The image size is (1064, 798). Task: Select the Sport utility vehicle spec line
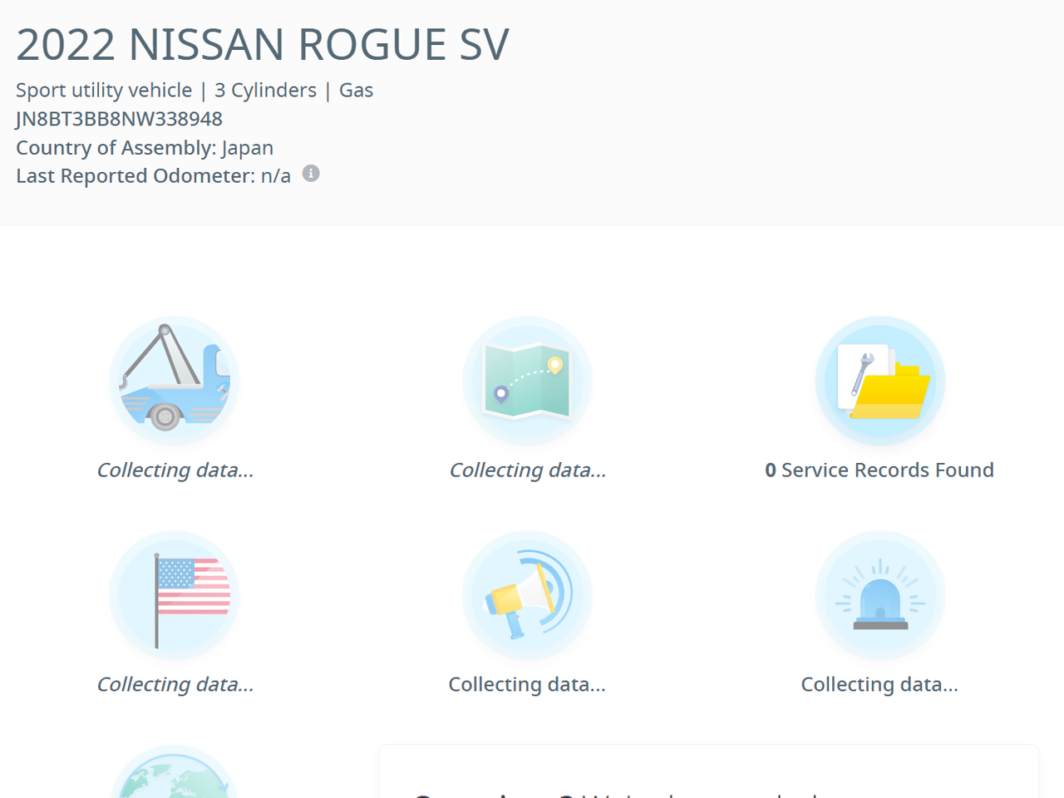tap(194, 90)
